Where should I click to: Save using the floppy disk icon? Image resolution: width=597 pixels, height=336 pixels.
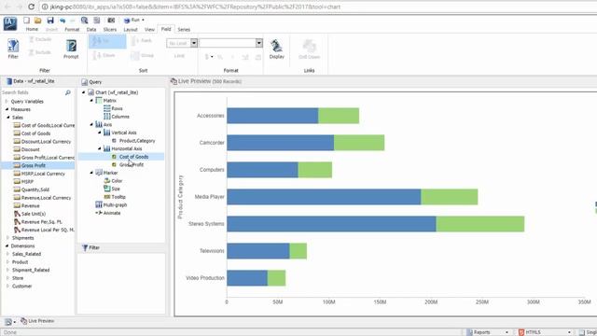coord(50,21)
